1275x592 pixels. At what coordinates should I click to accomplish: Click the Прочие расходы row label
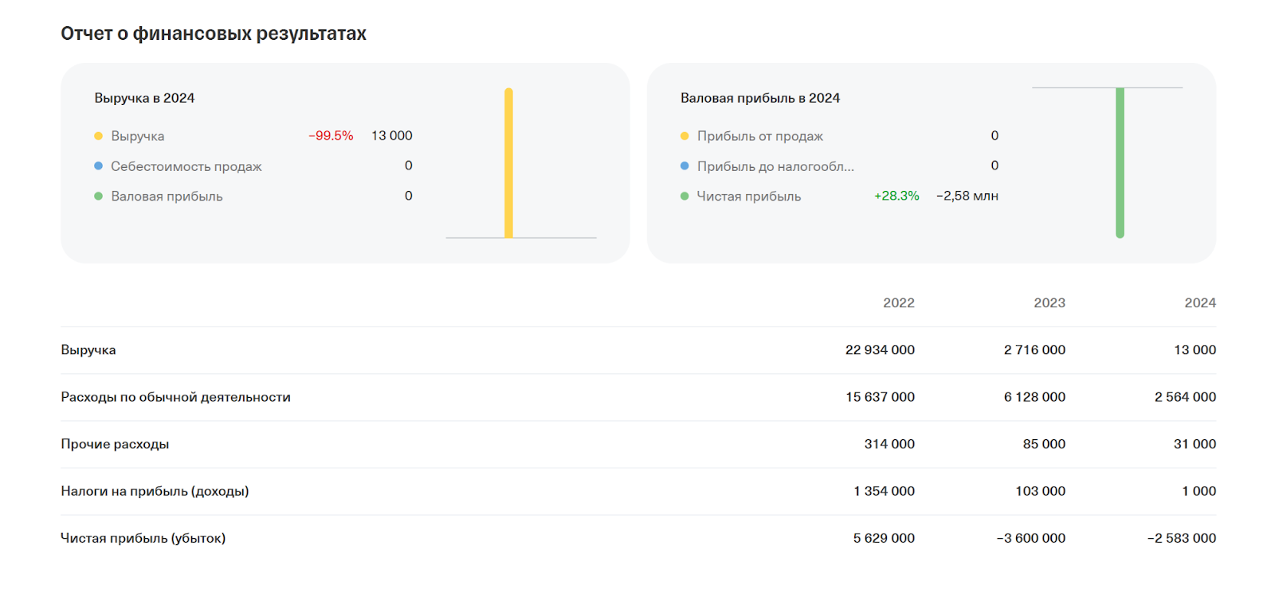click(x=115, y=444)
